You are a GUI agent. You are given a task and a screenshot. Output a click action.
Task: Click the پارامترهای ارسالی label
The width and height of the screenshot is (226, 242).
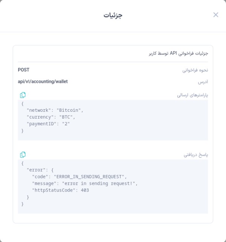click(x=192, y=95)
